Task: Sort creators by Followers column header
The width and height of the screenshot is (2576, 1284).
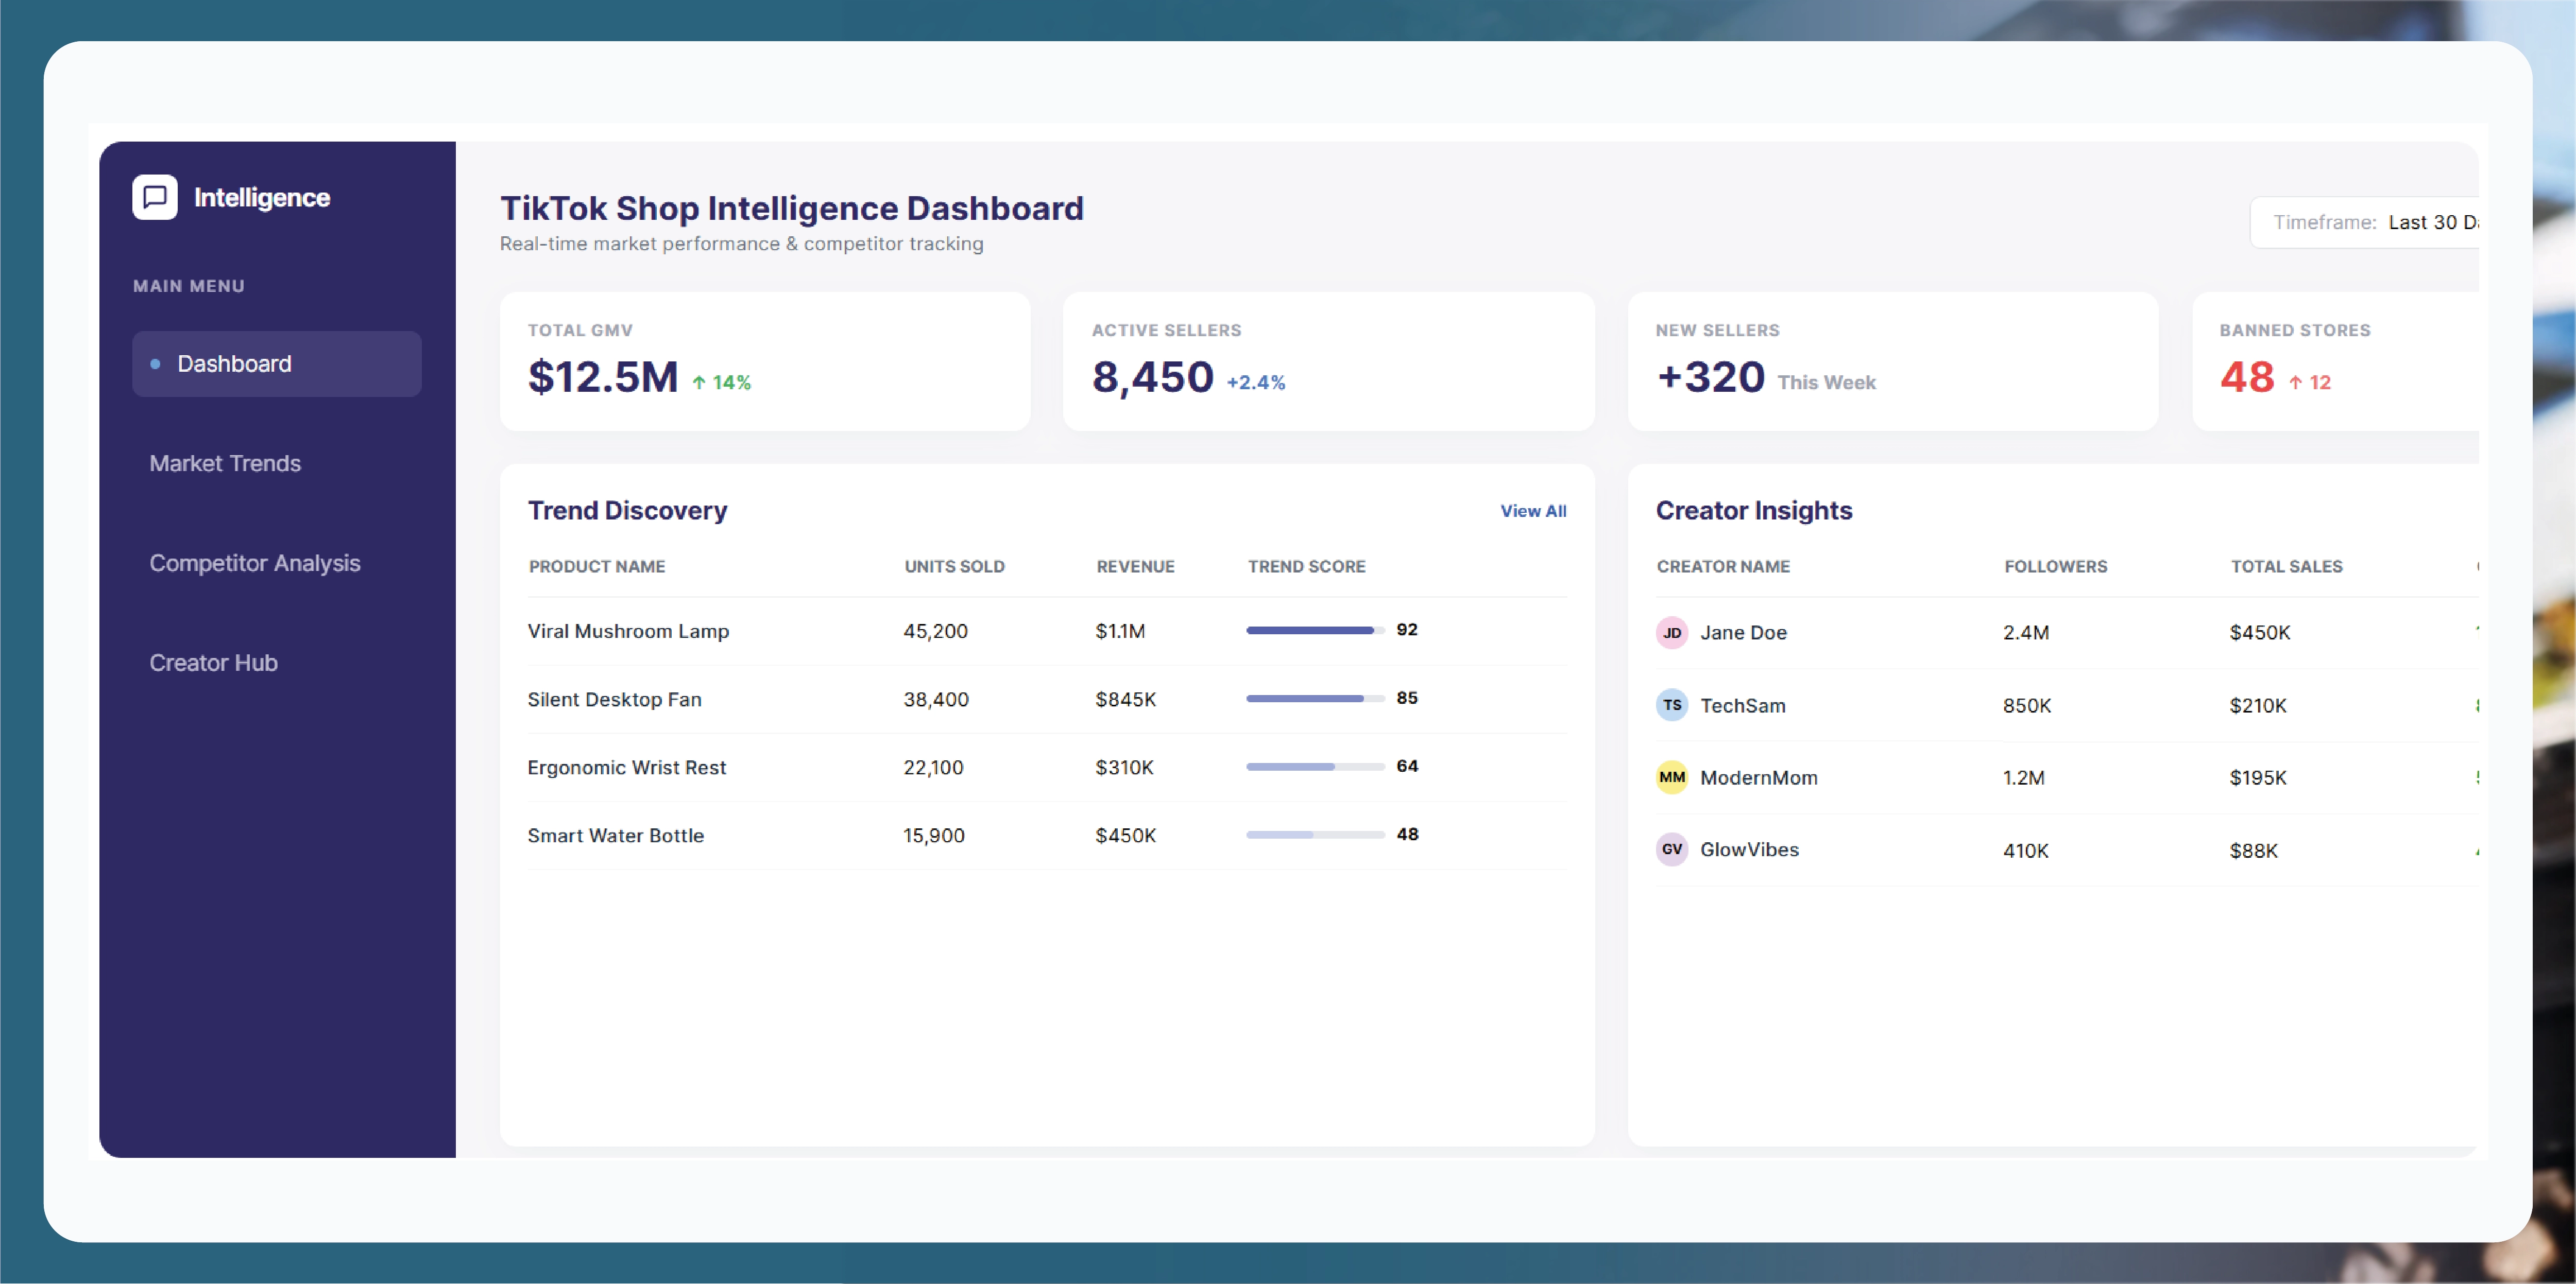Action: [x=2054, y=566]
